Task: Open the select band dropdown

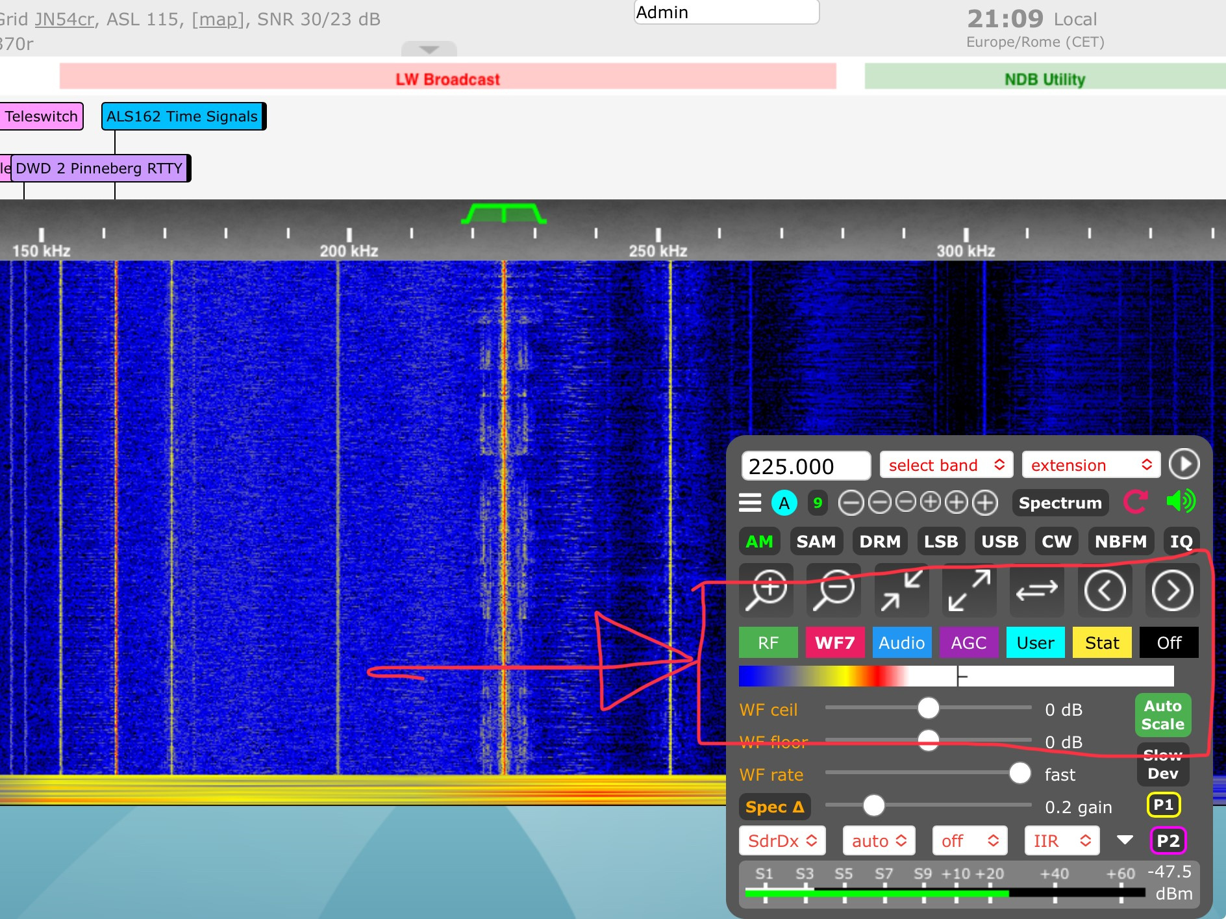Action: point(946,465)
